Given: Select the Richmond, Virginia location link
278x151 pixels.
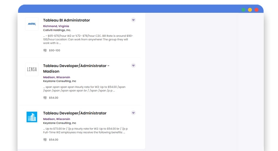Looking at the screenshot, I should pyautogui.click(x=56, y=26).
